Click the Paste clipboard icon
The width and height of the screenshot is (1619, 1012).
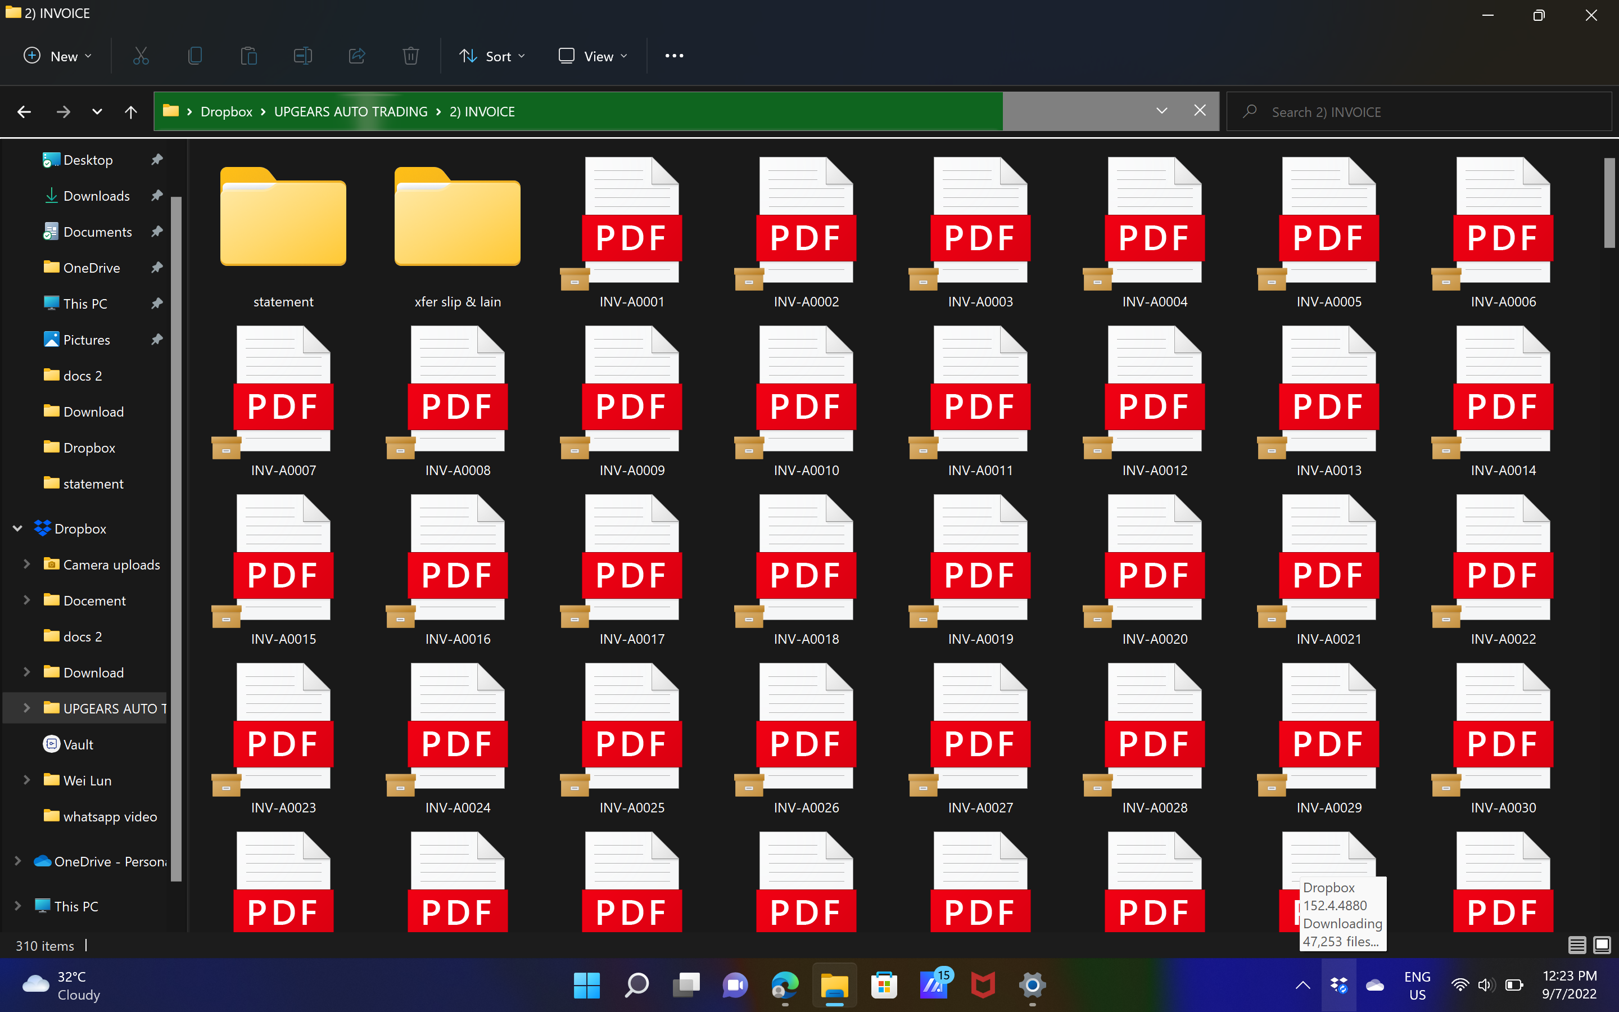249,56
